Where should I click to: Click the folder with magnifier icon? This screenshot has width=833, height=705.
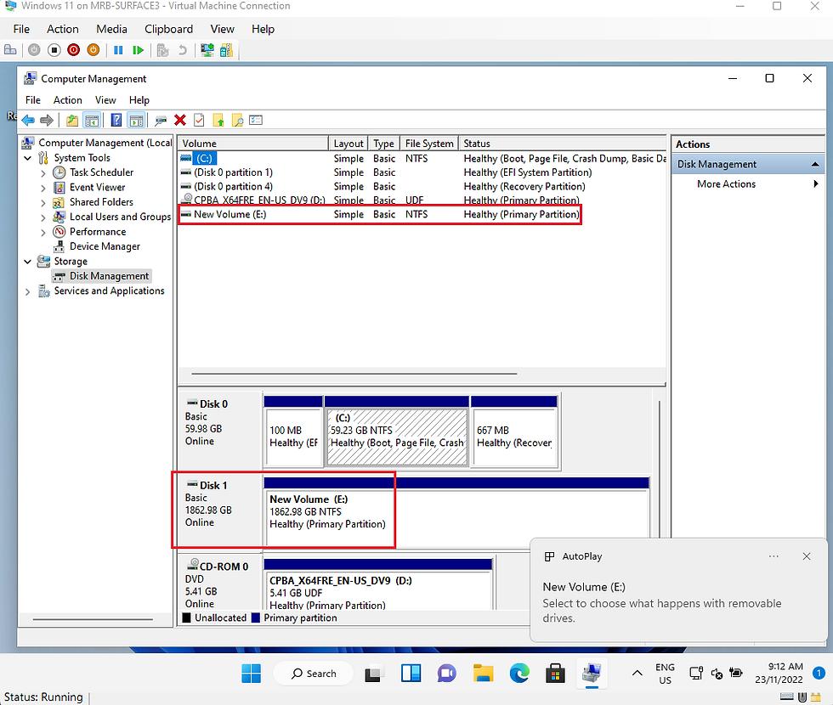237,121
